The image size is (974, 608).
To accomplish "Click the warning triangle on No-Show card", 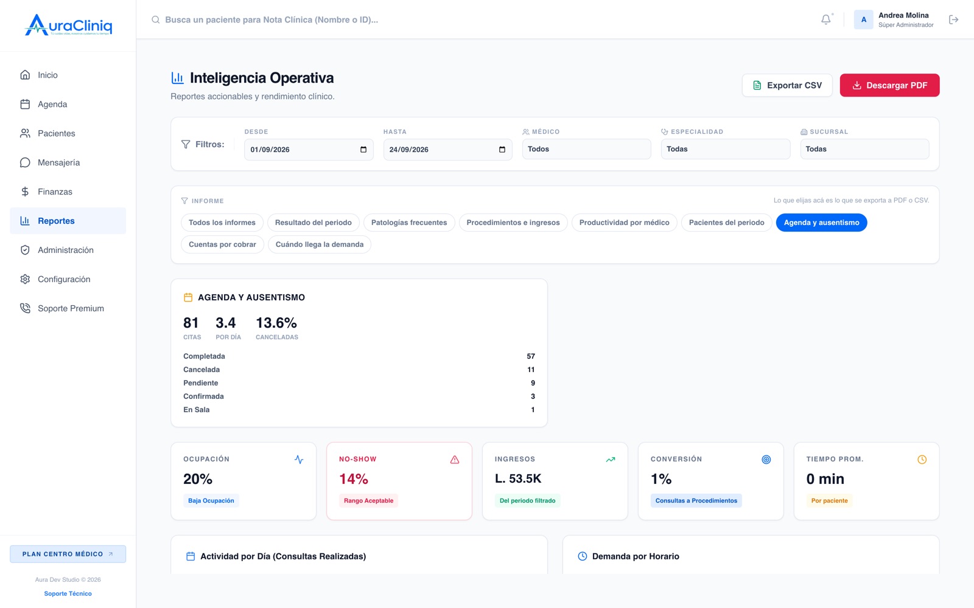I will click(455, 460).
